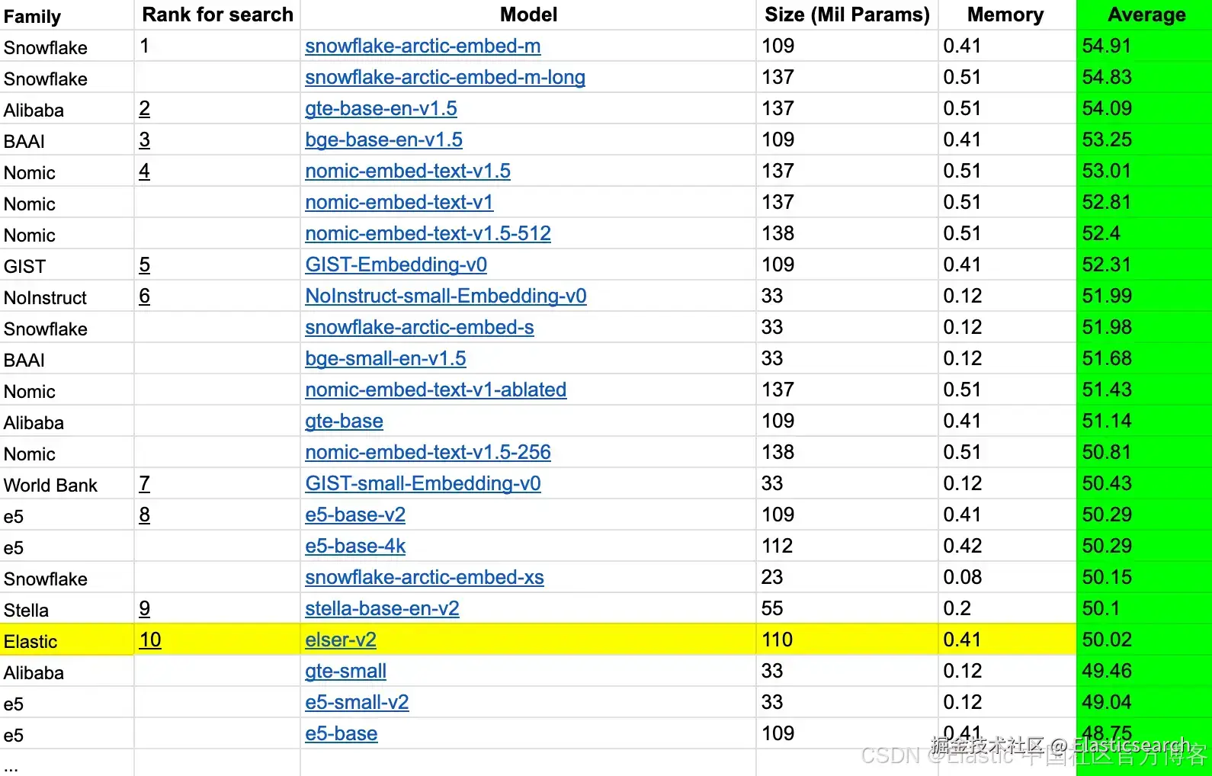This screenshot has width=1212, height=776.
Task: Click the rank 2 link for Alibaba
Action: [x=145, y=109]
